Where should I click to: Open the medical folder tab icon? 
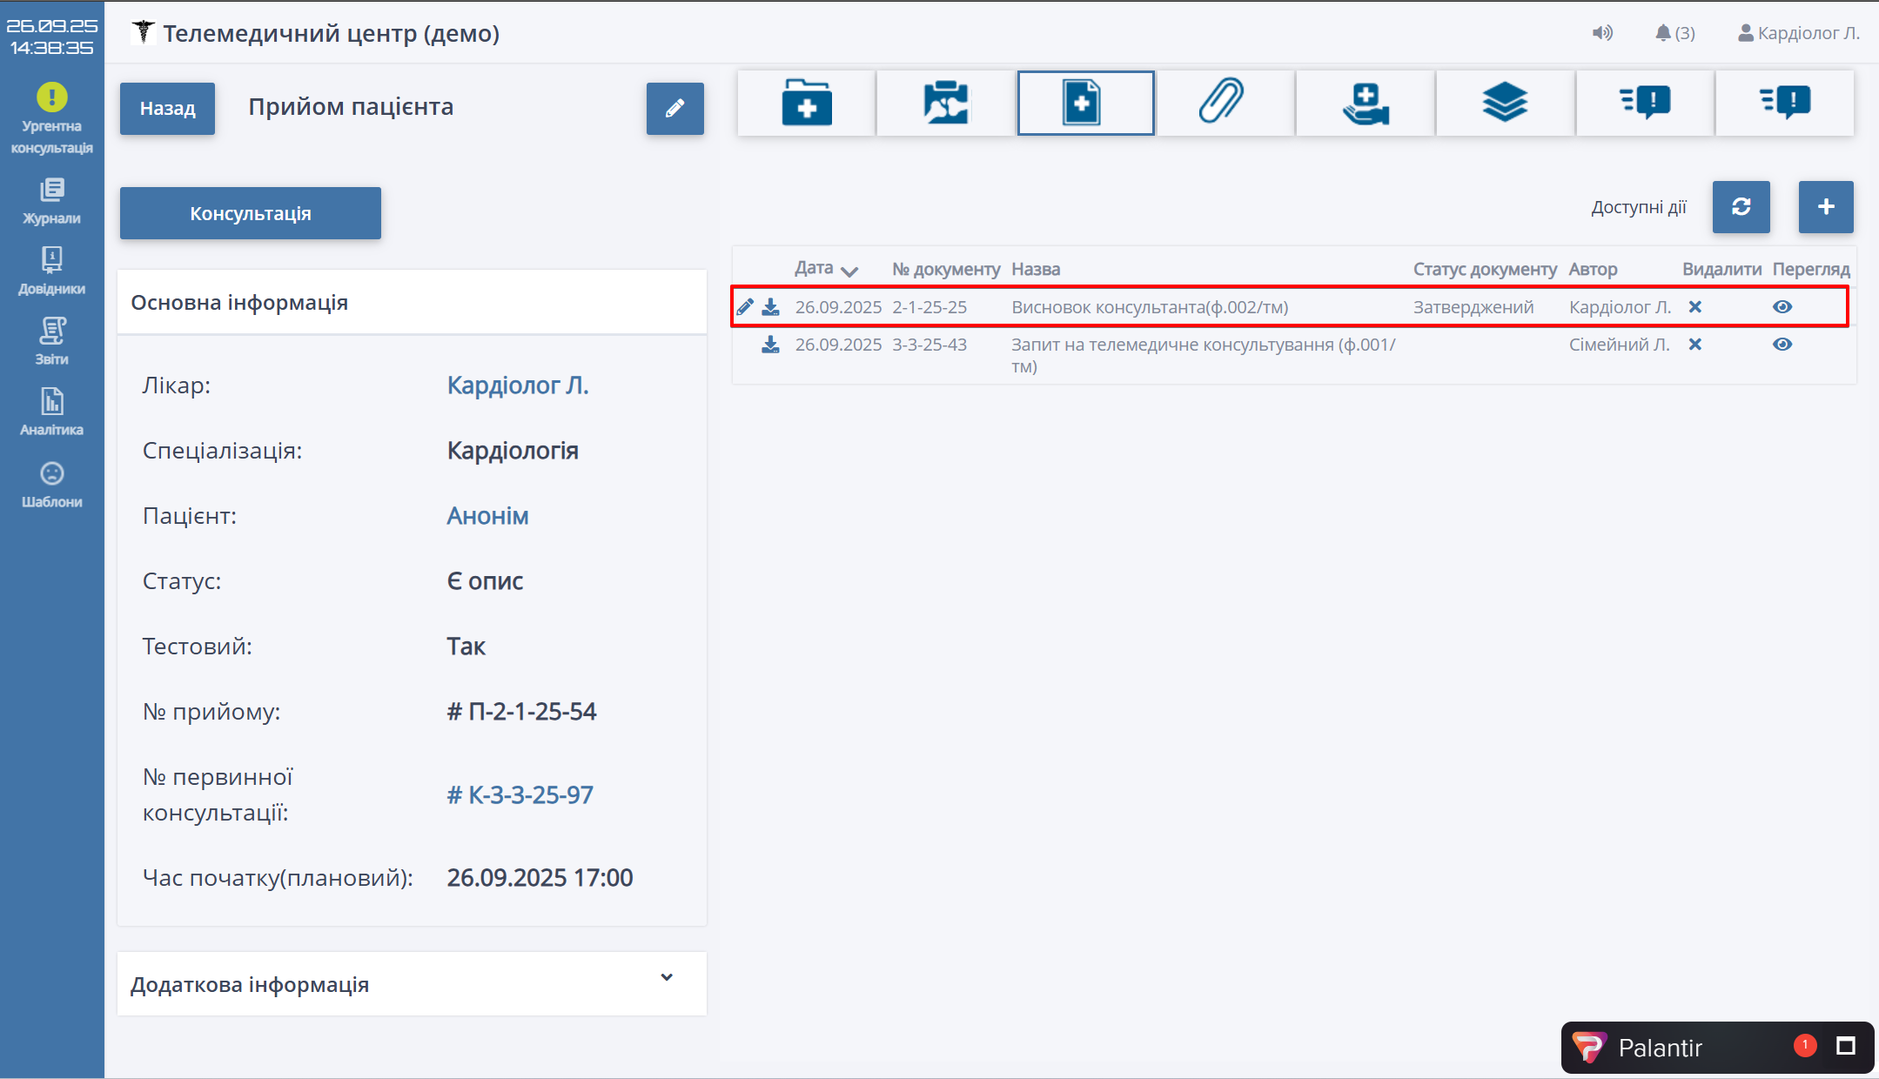coord(806,104)
